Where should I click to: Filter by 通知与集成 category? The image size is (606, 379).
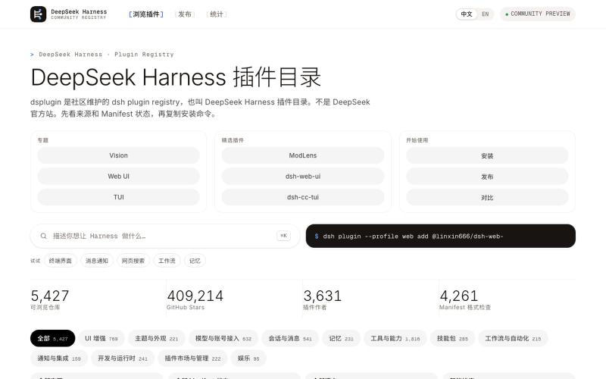(x=59, y=359)
